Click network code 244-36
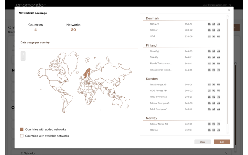This screenshot has height=155, width=248. pyautogui.click(x=188, y=70)
